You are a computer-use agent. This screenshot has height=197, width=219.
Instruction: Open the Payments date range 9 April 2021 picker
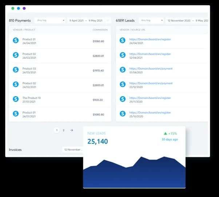(x=89, y=20)
